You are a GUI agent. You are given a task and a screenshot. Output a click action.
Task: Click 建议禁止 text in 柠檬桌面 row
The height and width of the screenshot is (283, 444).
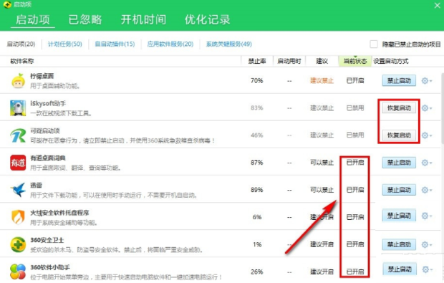pyautogui.click(x=322, y=81)
